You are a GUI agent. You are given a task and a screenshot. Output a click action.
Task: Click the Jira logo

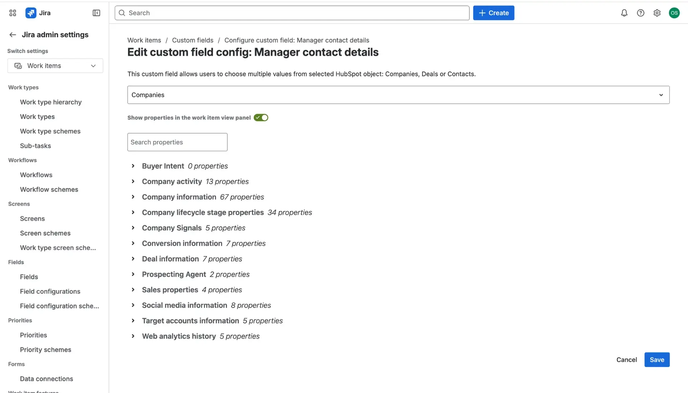pos(38,13)
